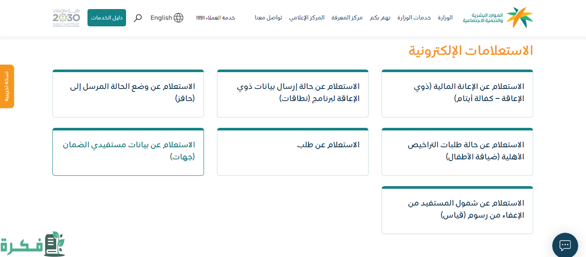Open inquiry card for الإعانة المالية
Image resolution: width=586 pixels, height=257 pixels.
457,93
